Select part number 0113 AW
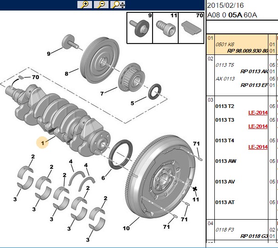This screenshot has height=248, width=278. (226, 161)
